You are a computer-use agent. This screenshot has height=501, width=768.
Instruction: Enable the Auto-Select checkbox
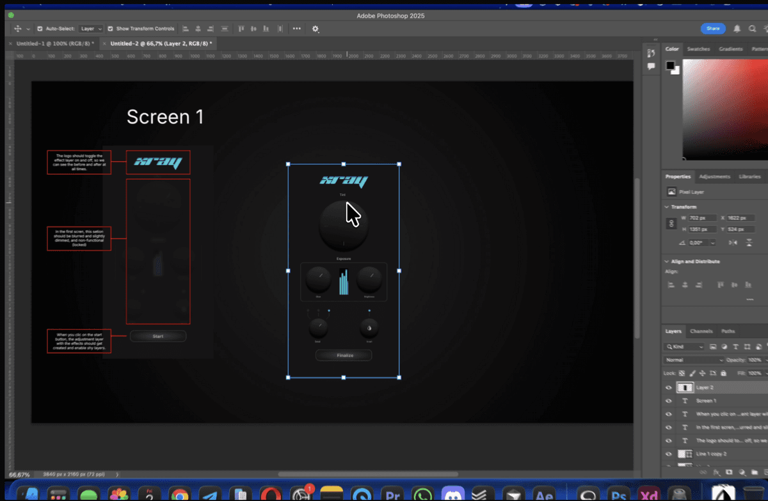[40, 28]
